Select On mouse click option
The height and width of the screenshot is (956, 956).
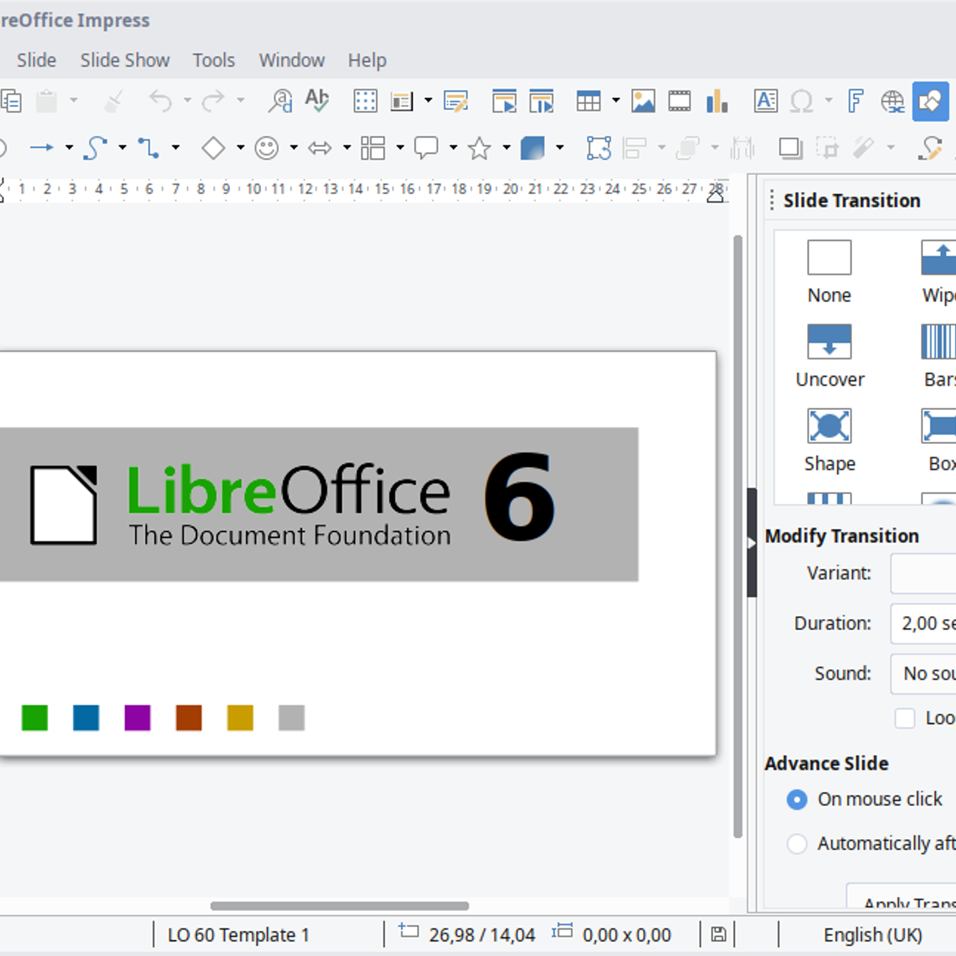[864, 799]
